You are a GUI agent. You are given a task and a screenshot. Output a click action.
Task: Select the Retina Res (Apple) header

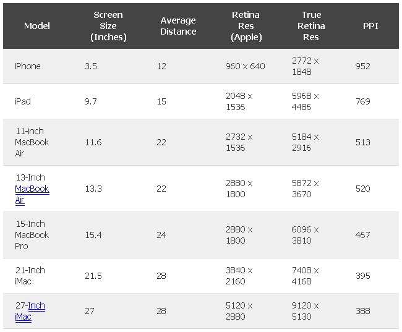click(246, 26)
